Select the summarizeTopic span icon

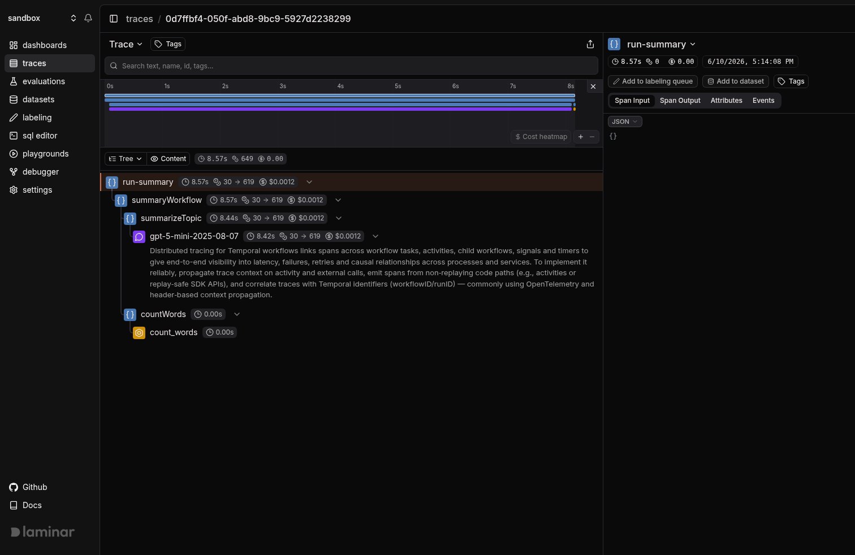(x=130, y=218)
